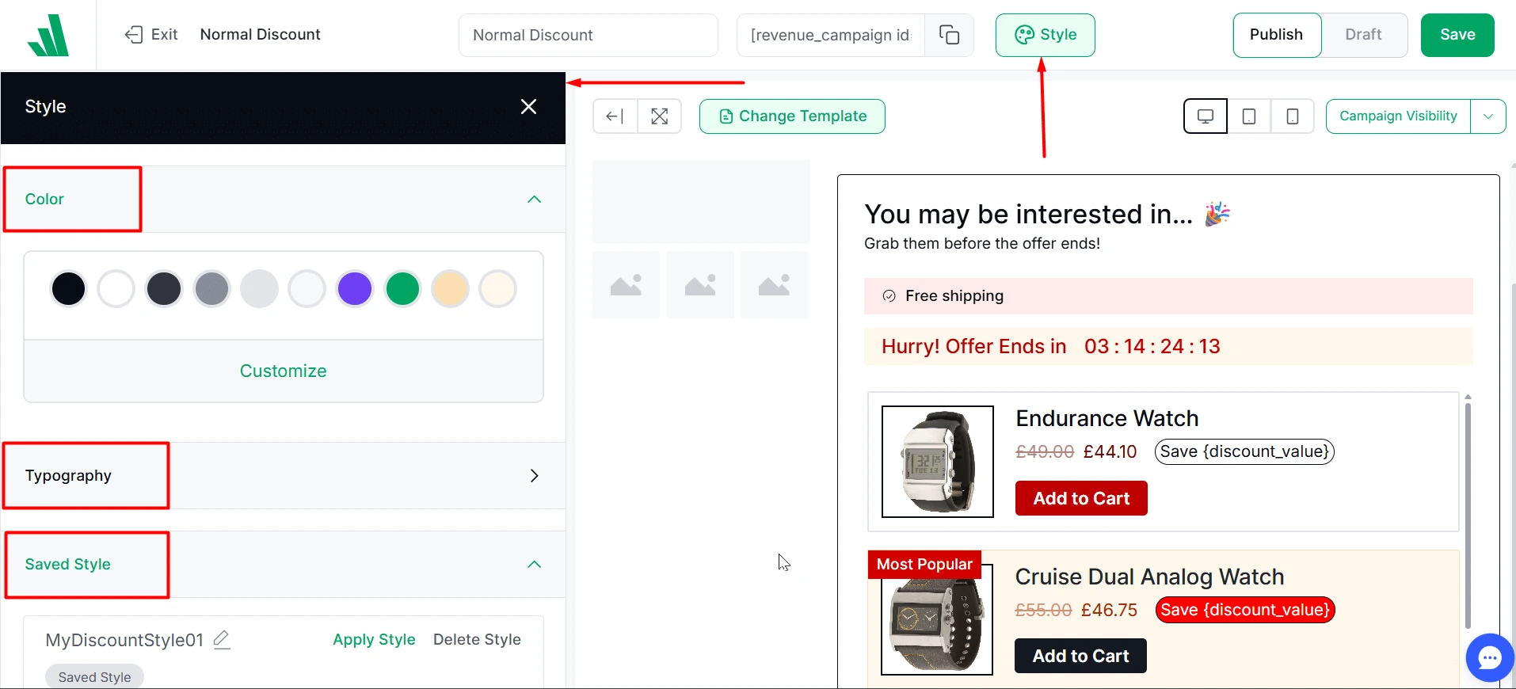Open Campaign Visibility dropdown arrow
The height and width of the screenshot is (689, 1516).
tap(1487, 116)
